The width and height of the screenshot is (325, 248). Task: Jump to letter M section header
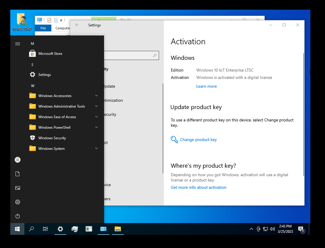(x=32, y=43)
